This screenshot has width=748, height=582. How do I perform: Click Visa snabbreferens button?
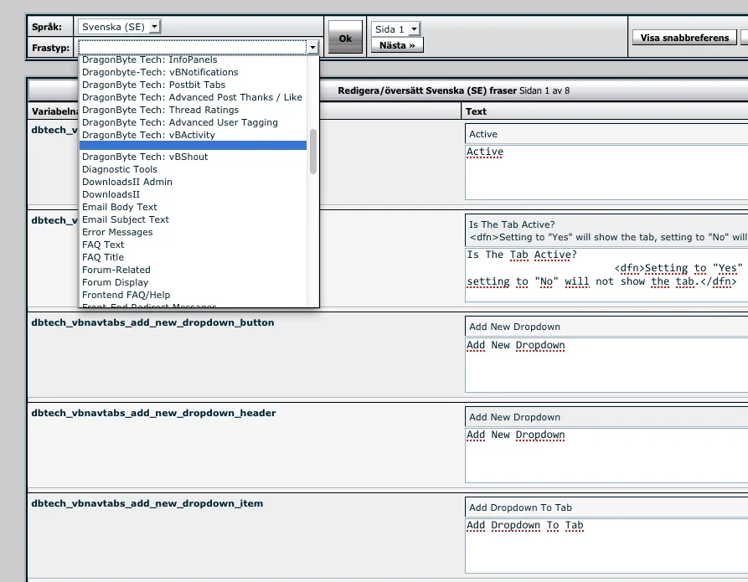click(684, 38)
